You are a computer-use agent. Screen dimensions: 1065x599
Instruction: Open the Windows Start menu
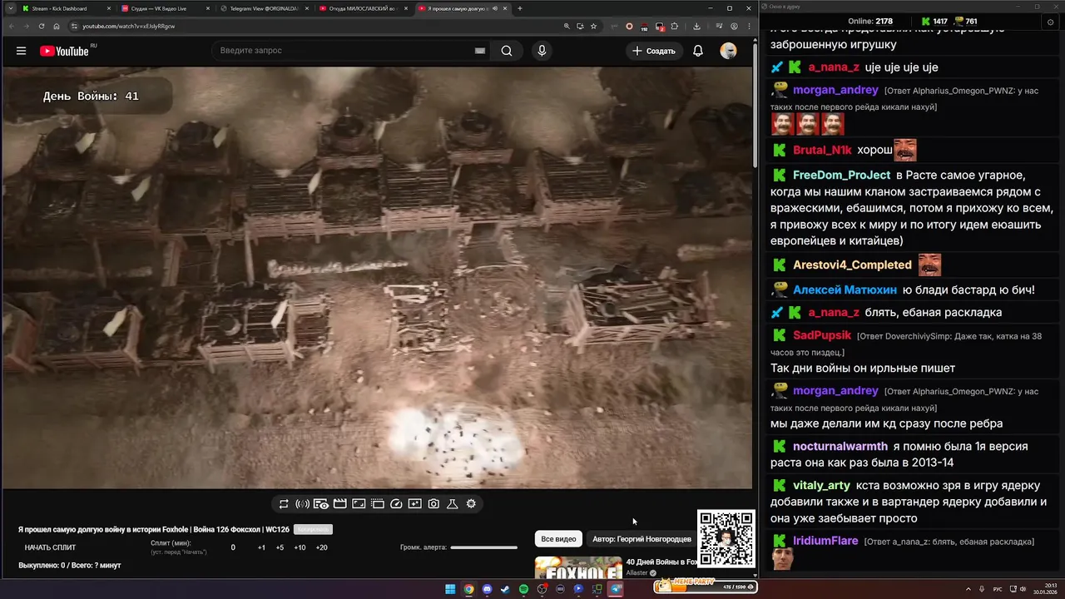coord(450,589)
